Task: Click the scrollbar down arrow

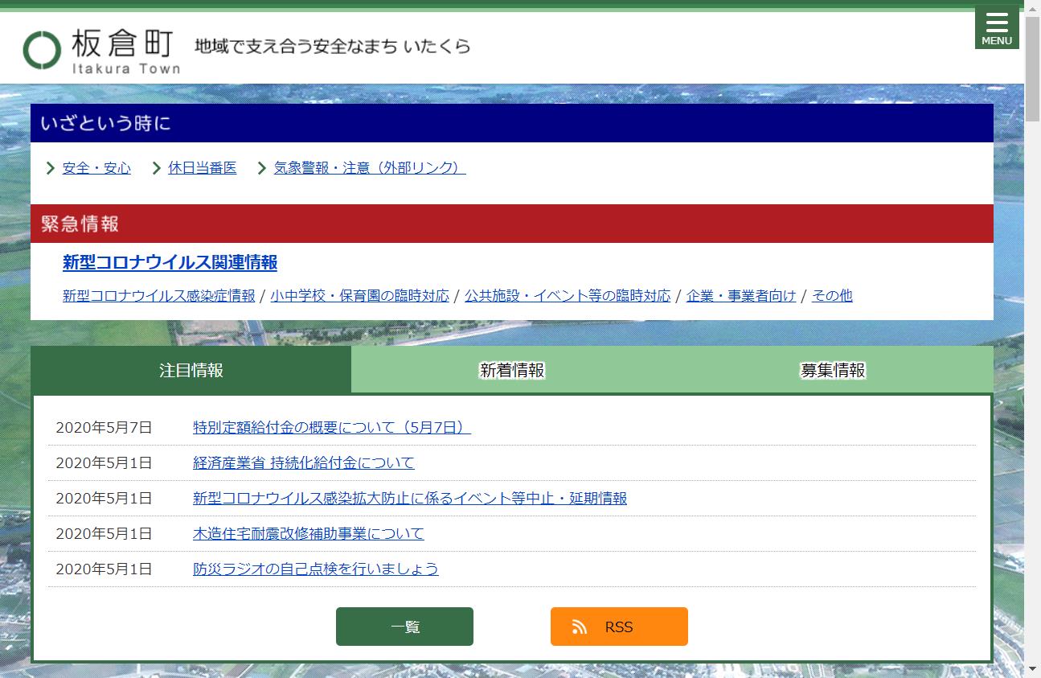Action: click(x=1032, y=669)
